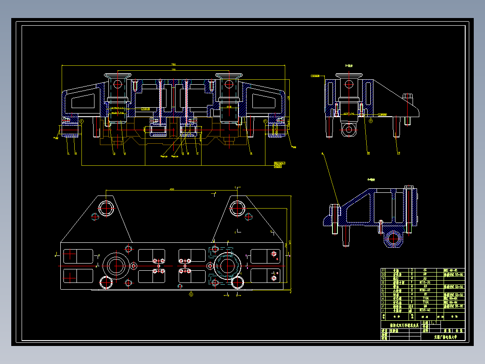Click datum circle E on front view

82,122
